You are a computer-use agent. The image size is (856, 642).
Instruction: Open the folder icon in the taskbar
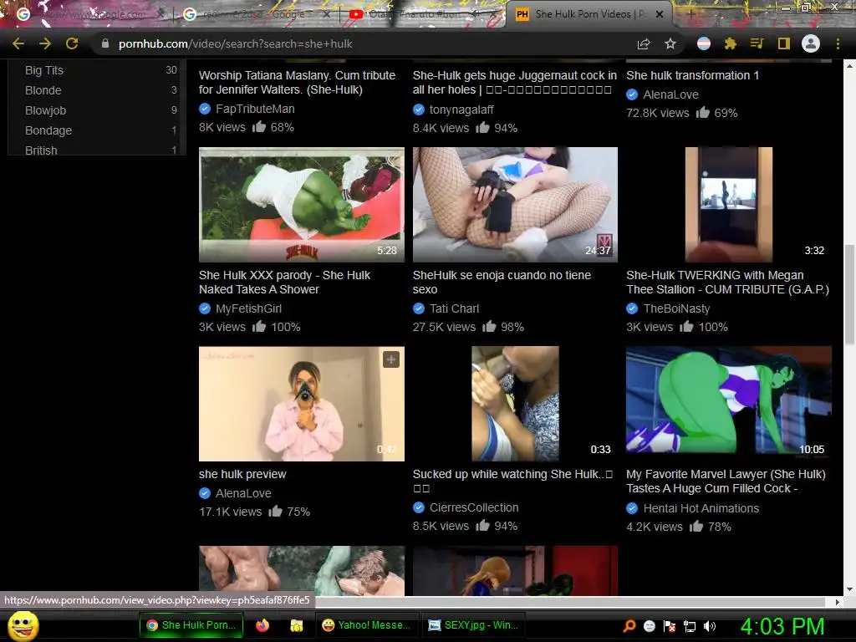[297, 625]
